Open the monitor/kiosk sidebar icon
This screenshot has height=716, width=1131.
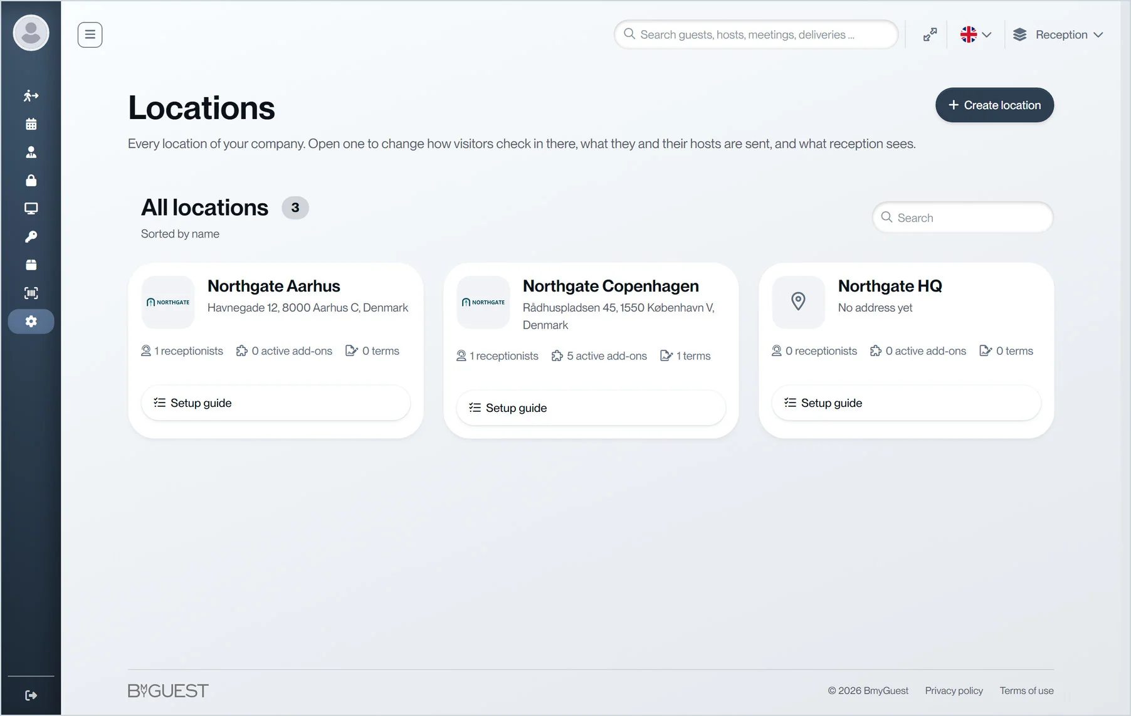pyautogui.click(x=31, y=209)
